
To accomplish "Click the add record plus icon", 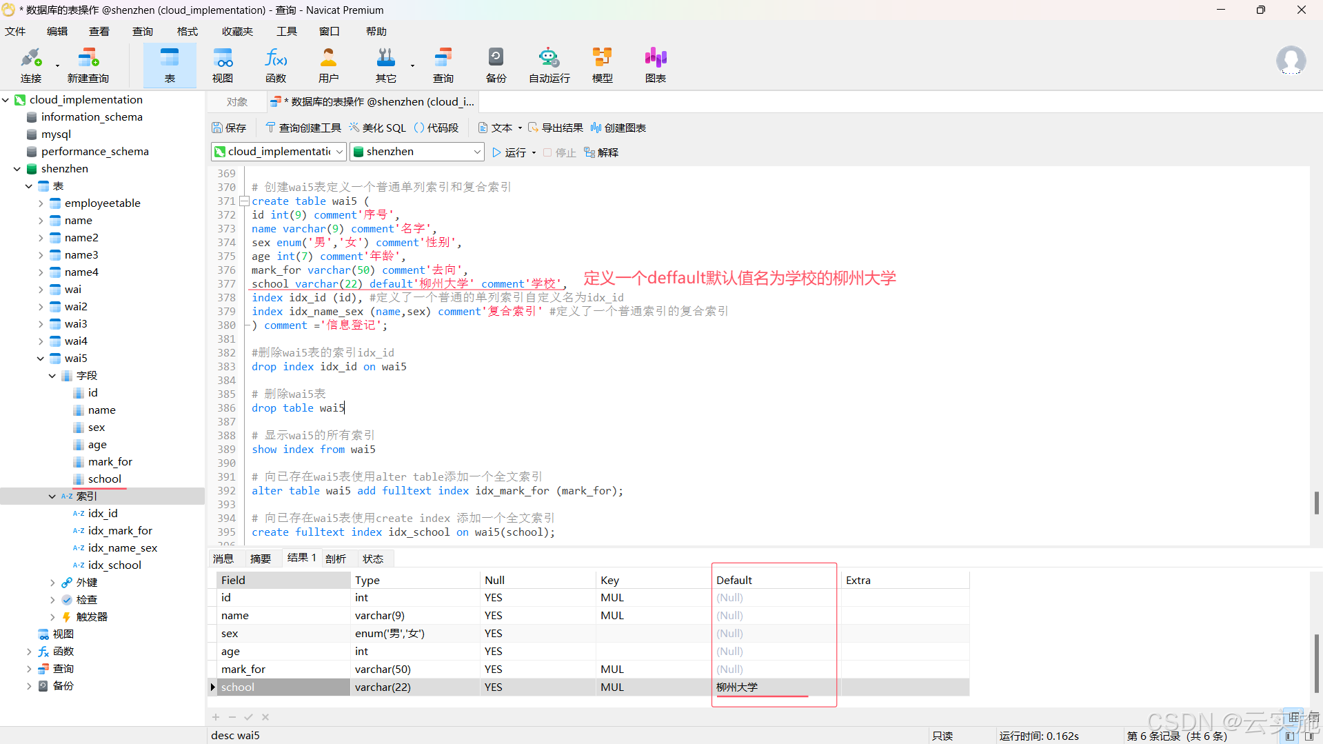I will (x=216, y=717).
